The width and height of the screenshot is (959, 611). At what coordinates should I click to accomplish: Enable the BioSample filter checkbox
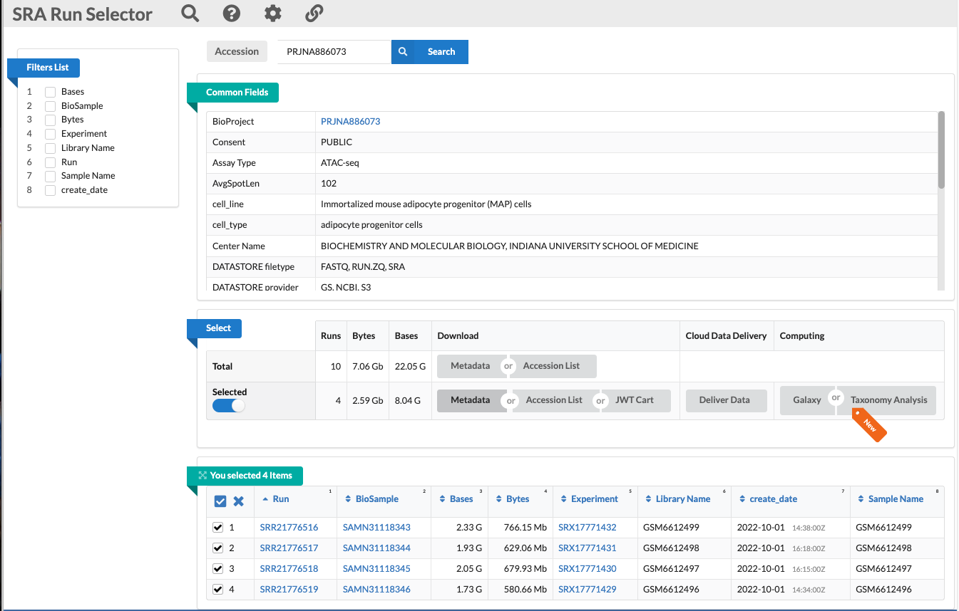tap(51, 106)
